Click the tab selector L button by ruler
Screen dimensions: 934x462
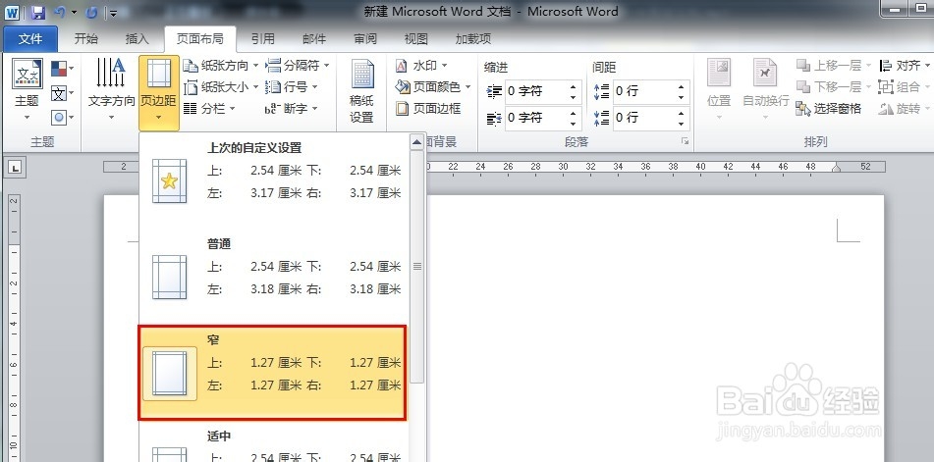(x=16, y=169)
